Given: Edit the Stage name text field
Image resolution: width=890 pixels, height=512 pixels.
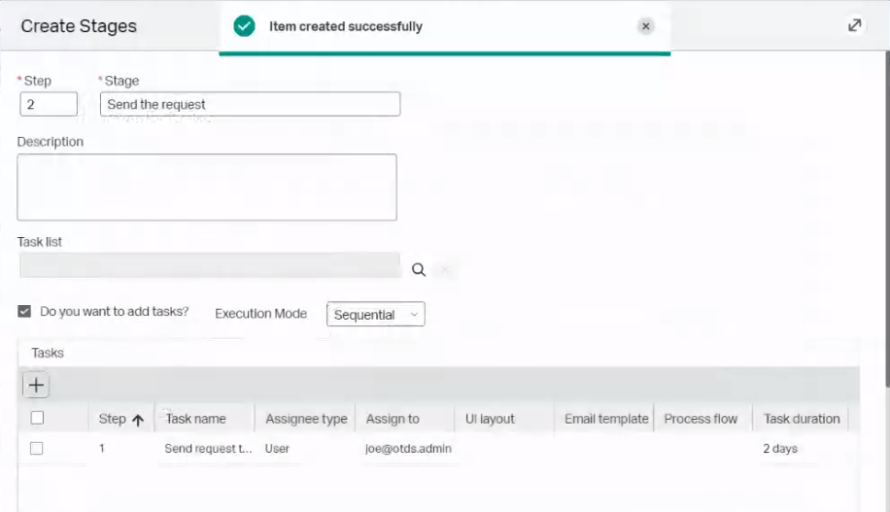Looking at the screenshot, I should coord(250,104).
